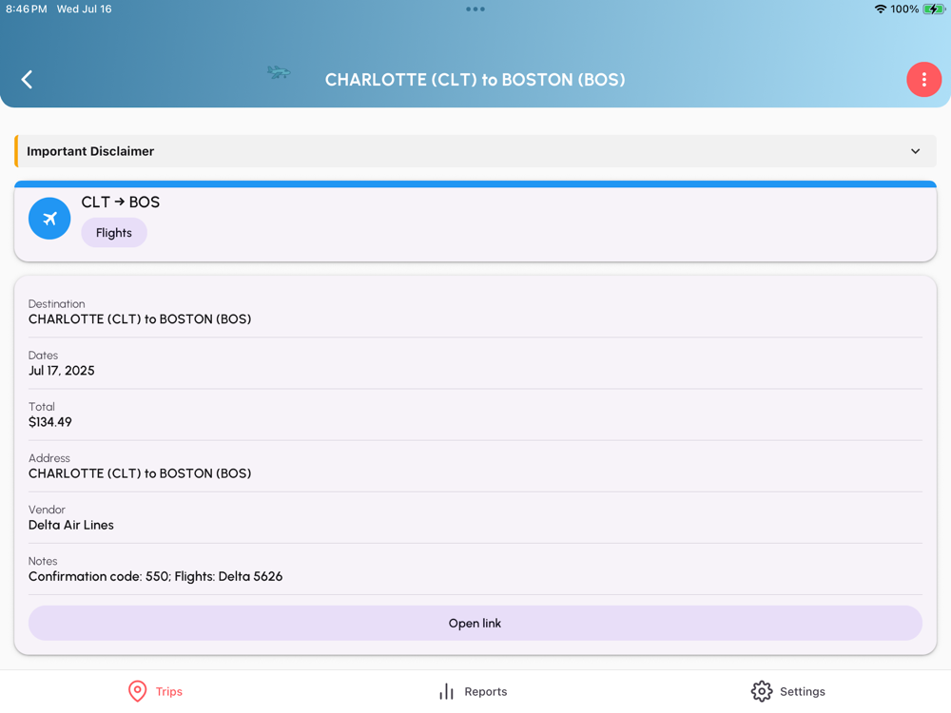Click the 8:46 PM clock
951x713 pixels.
pos(26,10)
